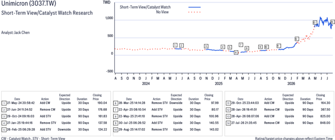Image resolution: width=335 pixels, height=140 pixels.
Task: Click chart marker 7 near May 2025
Action: coord(241,45)
